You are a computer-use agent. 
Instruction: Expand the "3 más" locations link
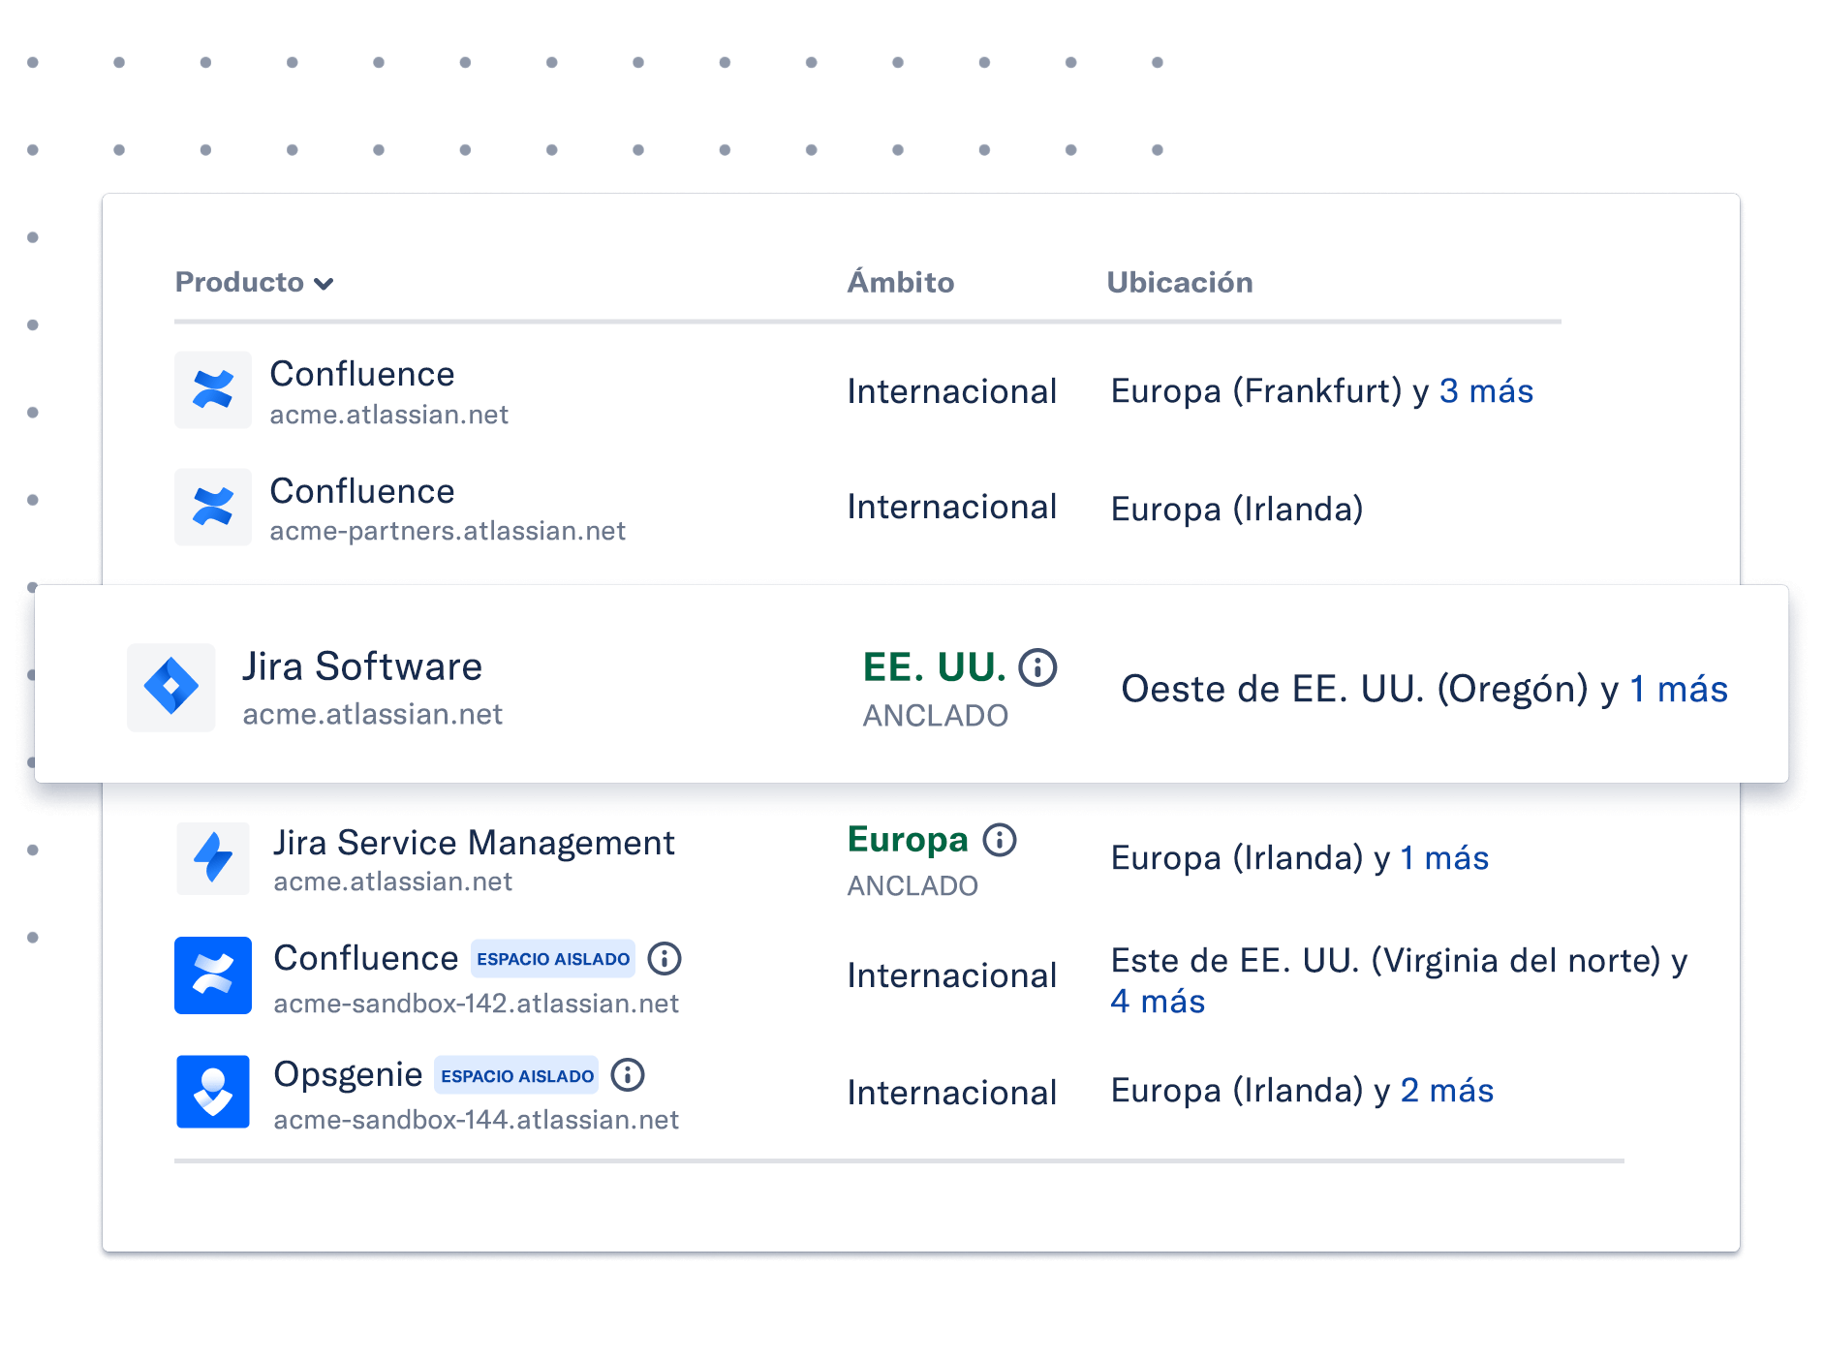click(x=1486, y=391)
